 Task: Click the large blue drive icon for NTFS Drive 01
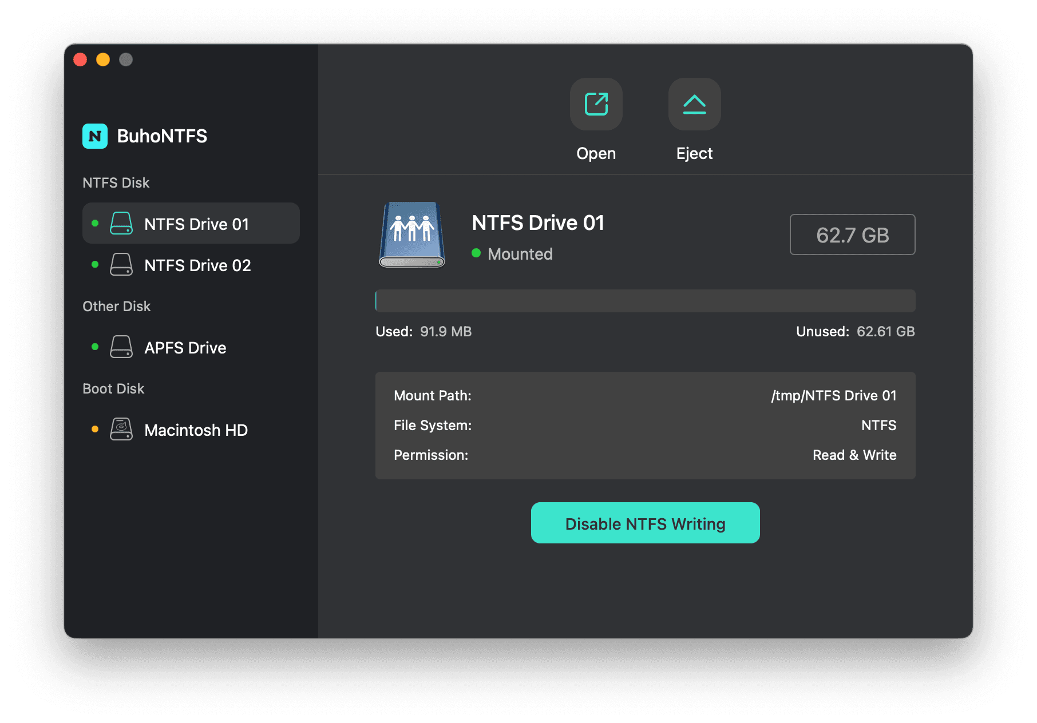411,235
